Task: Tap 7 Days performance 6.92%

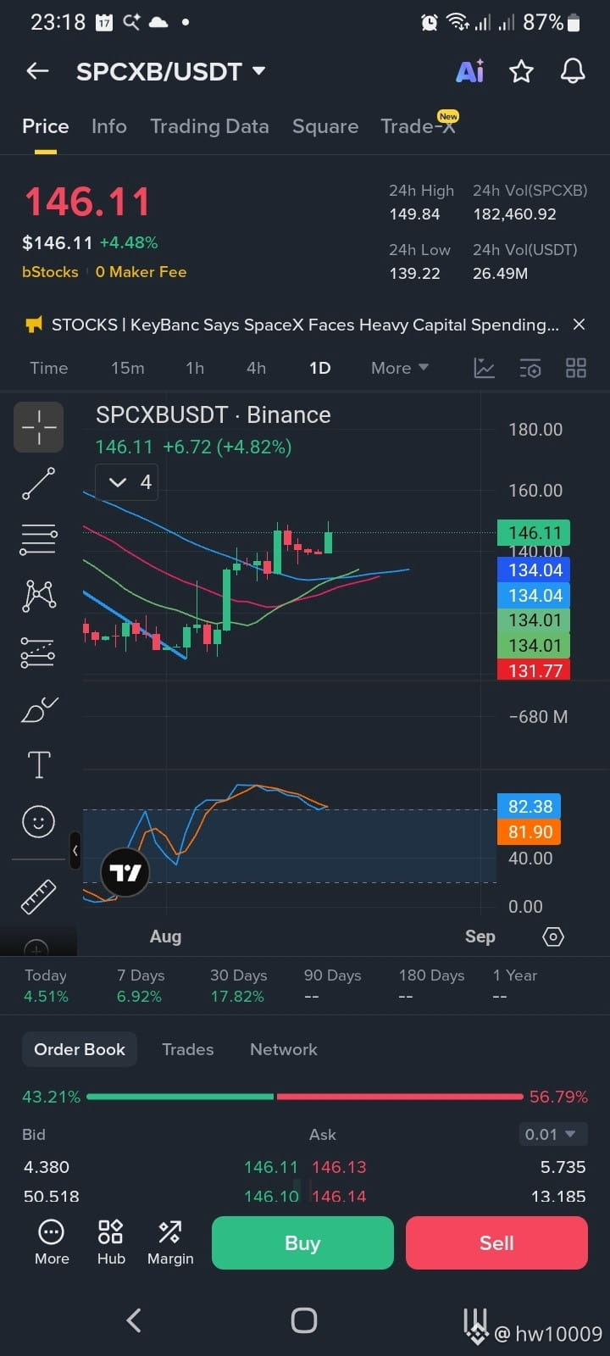Action: click(139, 997)
